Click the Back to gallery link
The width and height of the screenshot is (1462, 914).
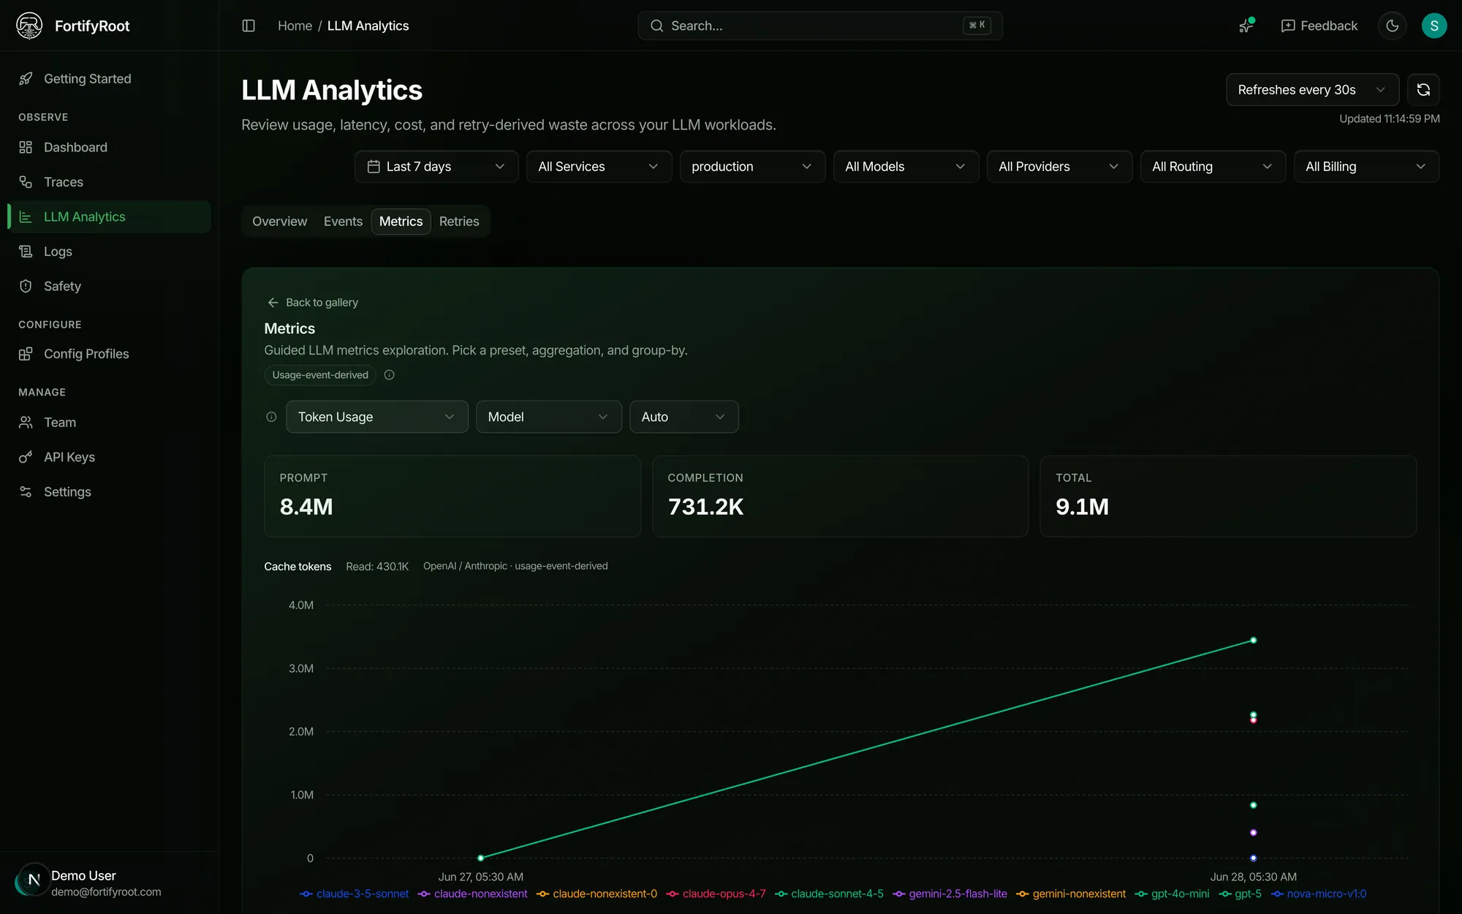click(313, 303)
